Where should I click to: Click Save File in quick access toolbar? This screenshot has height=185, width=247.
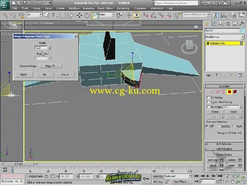click(x=25, y=3)
